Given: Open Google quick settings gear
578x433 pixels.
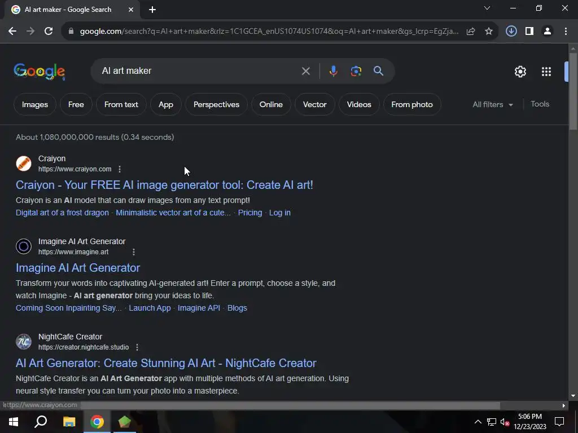Looking at the screenshot, I should coord(520,72).
